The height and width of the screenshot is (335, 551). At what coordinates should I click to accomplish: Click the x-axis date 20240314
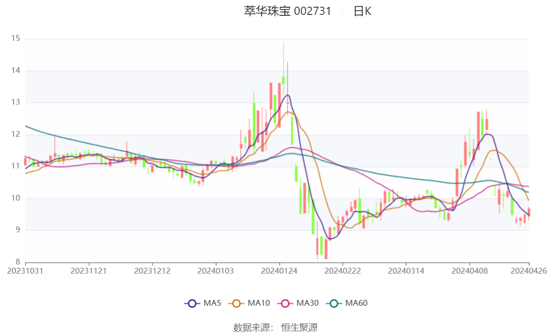pos(406,271)
